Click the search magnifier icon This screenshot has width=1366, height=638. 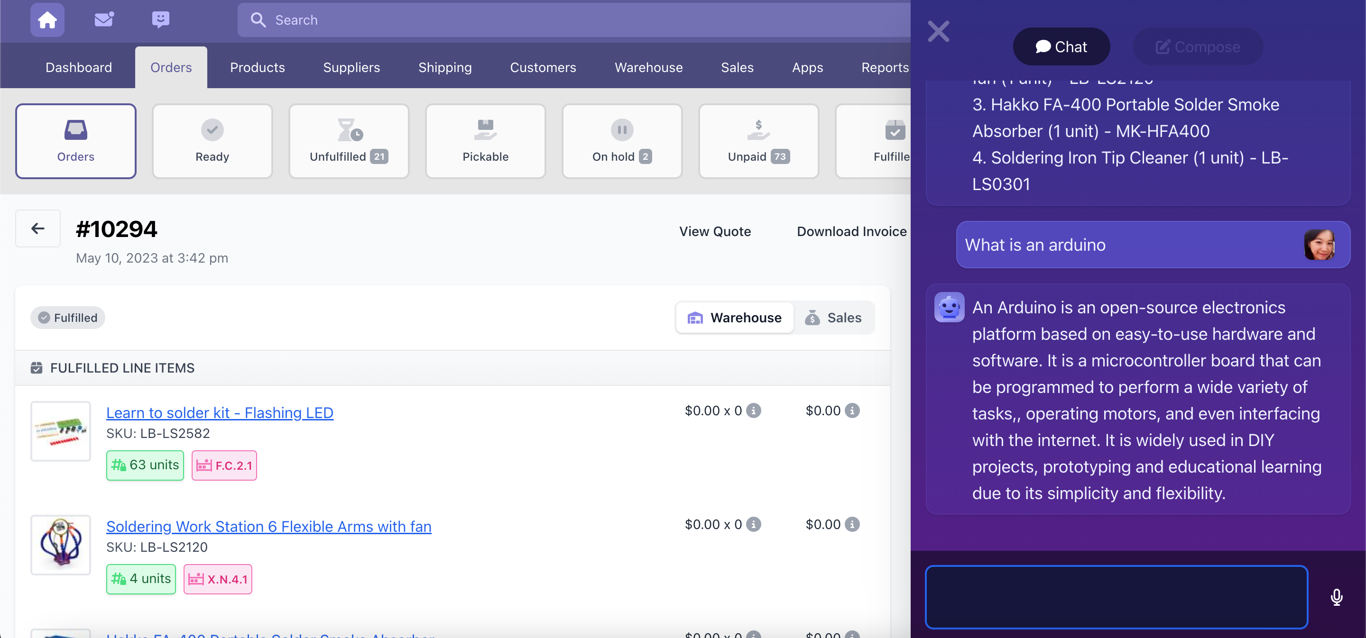point(258,19)
